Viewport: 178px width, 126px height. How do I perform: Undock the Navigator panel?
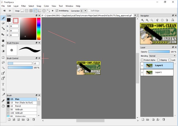pyautogui.click(x=173, y=16)
